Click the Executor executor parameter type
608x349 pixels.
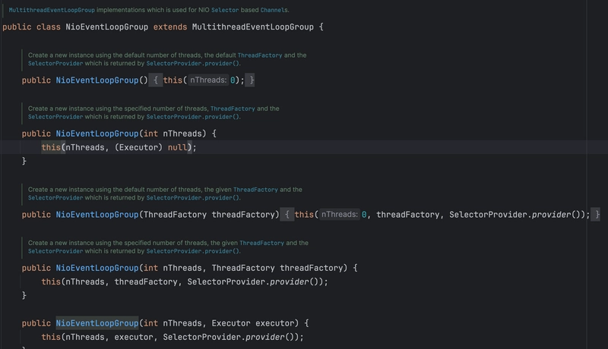click(x=231, y=323)
